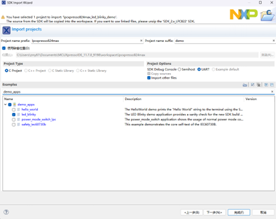Click the Cancel button
This screenshot has height=219, width=276.
point(263,213)
